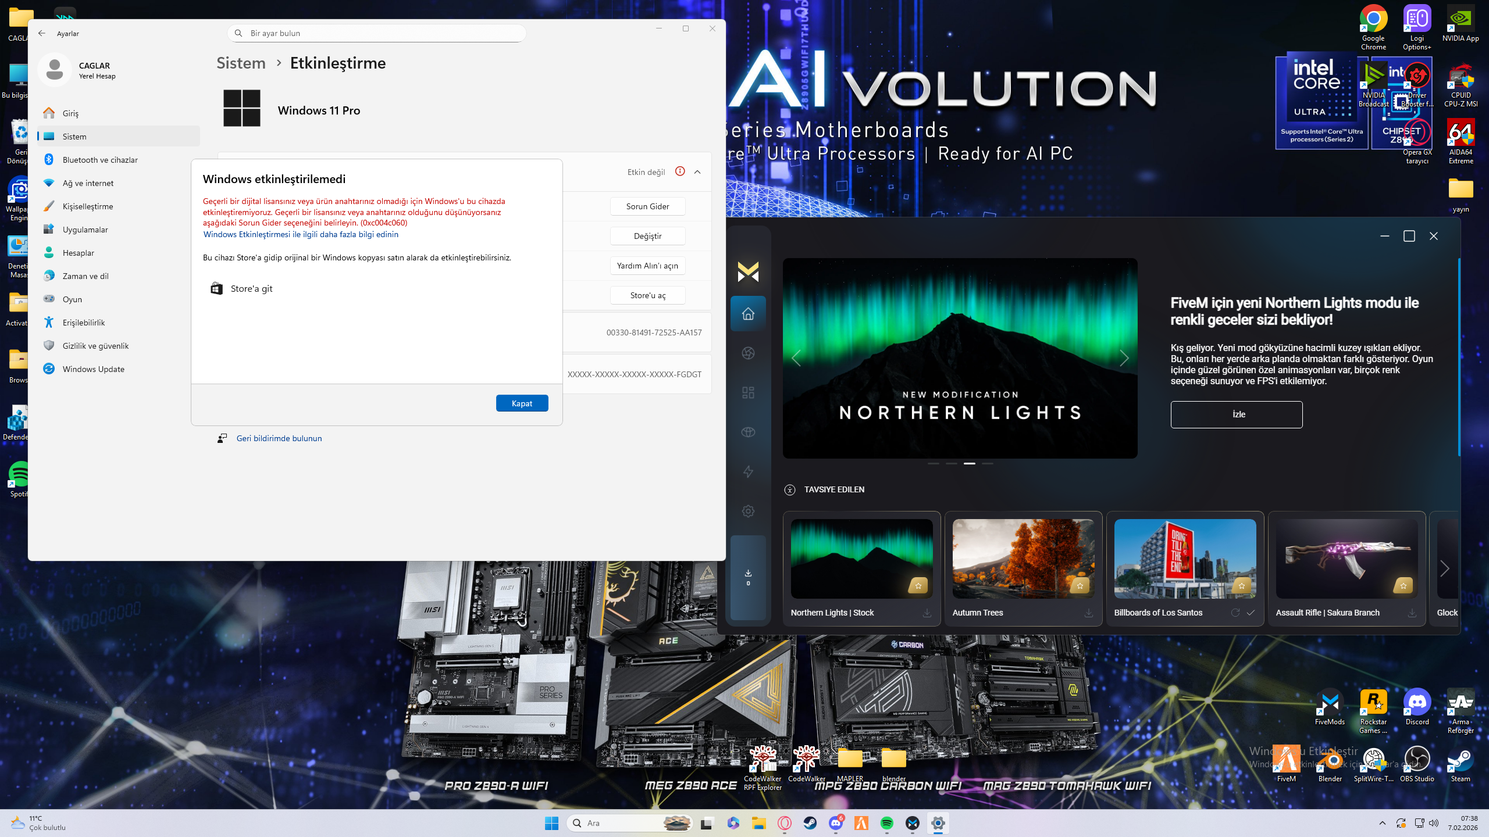
Task: Click the star badge on Autumn Trees card
Action: 1080,586
